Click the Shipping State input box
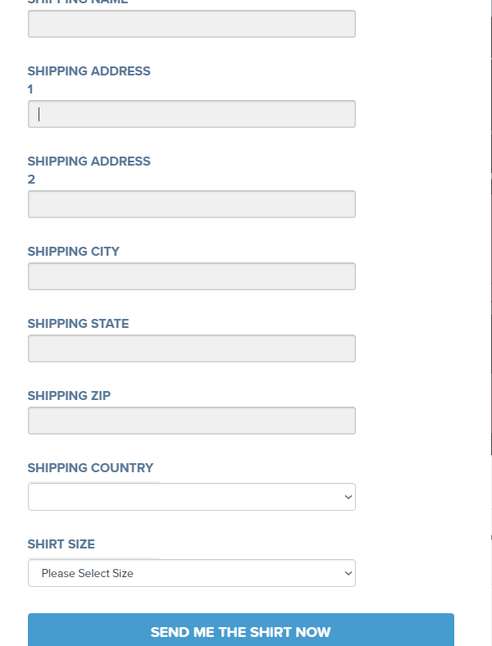492x646 pixels. [x=192, y=348]
